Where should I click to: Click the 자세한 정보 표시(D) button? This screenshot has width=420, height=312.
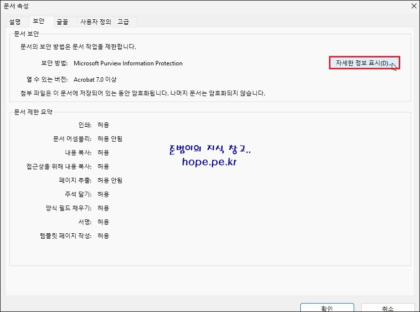coord(364,63)
